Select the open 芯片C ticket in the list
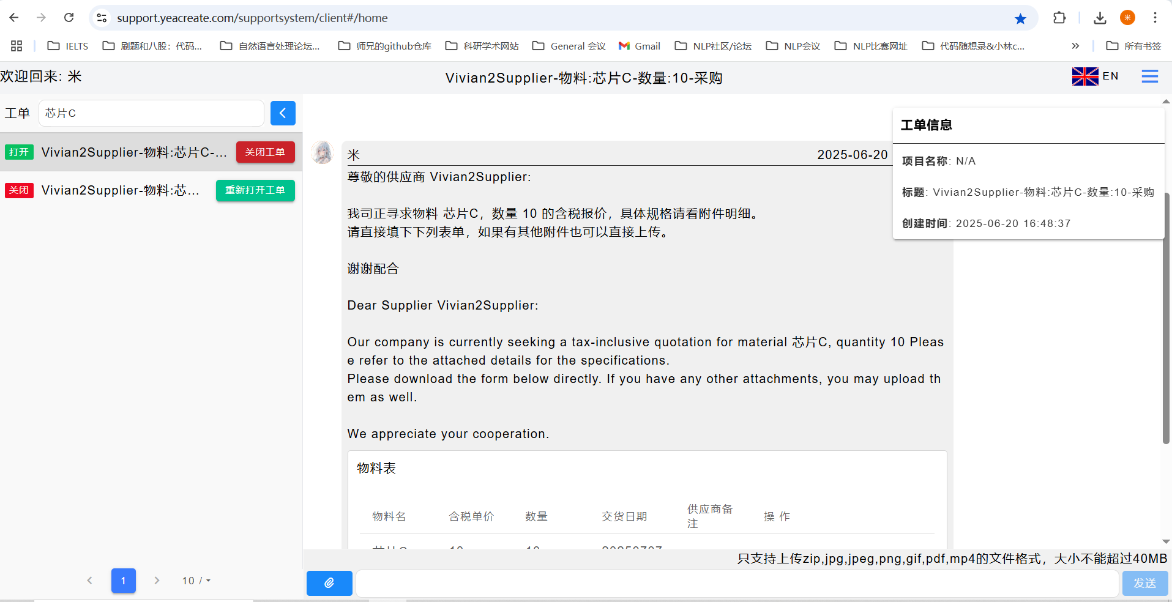 coord(133,152)
